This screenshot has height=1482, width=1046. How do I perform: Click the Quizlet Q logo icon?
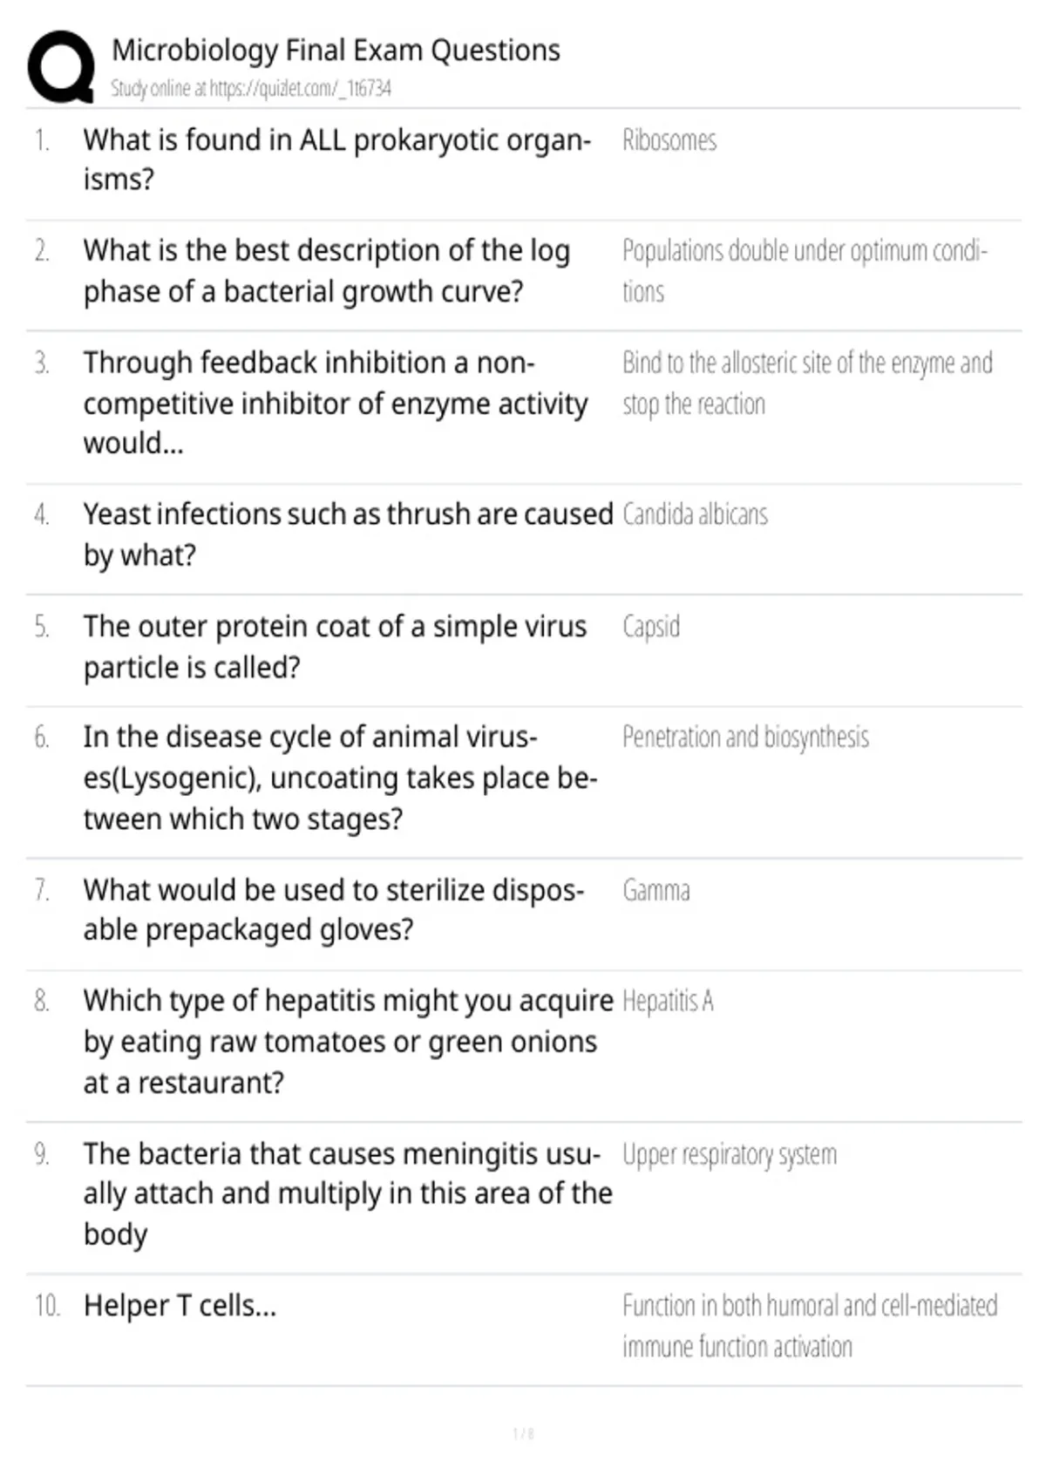pos(61,67)
